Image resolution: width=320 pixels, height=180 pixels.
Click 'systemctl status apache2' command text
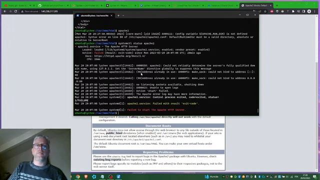(x=136, y=43)
